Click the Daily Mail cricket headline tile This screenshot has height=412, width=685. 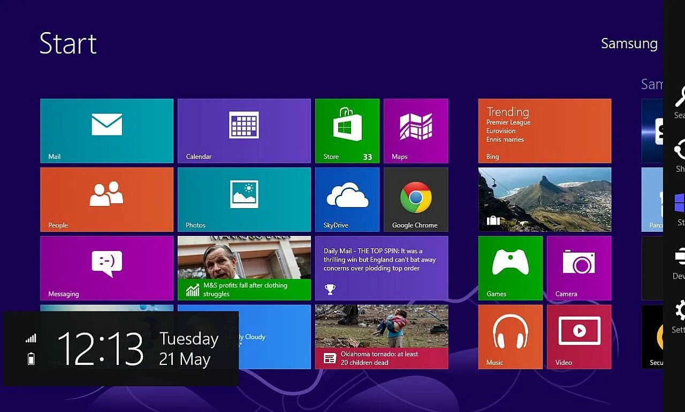(x=382, y=268)
